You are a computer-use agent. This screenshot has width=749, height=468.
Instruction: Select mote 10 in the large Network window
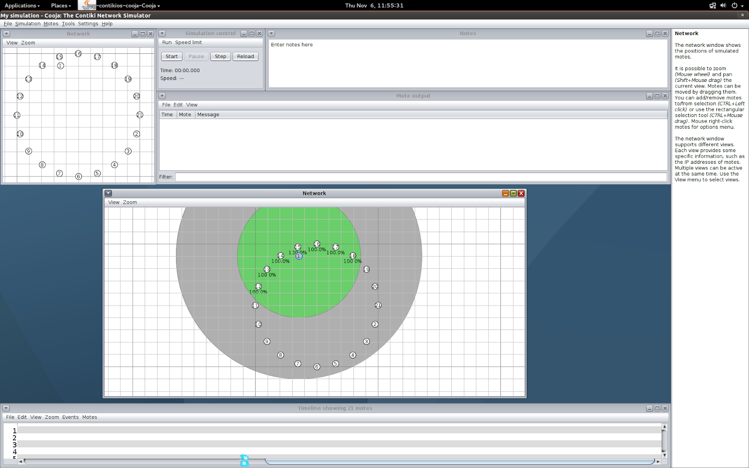[258, 324]
